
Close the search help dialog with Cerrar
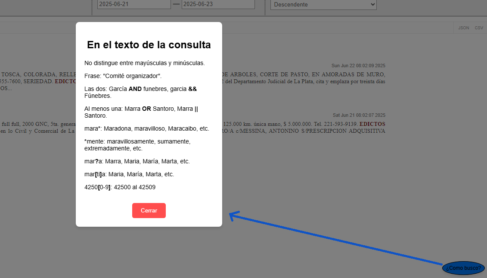point(149,210)
